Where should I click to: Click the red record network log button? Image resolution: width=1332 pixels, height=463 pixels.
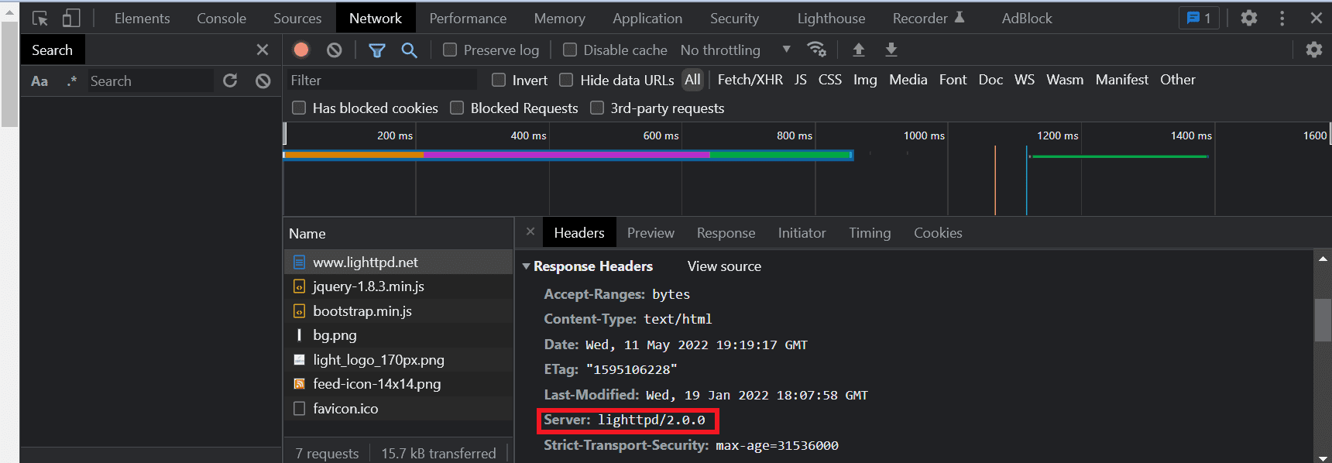301,50
